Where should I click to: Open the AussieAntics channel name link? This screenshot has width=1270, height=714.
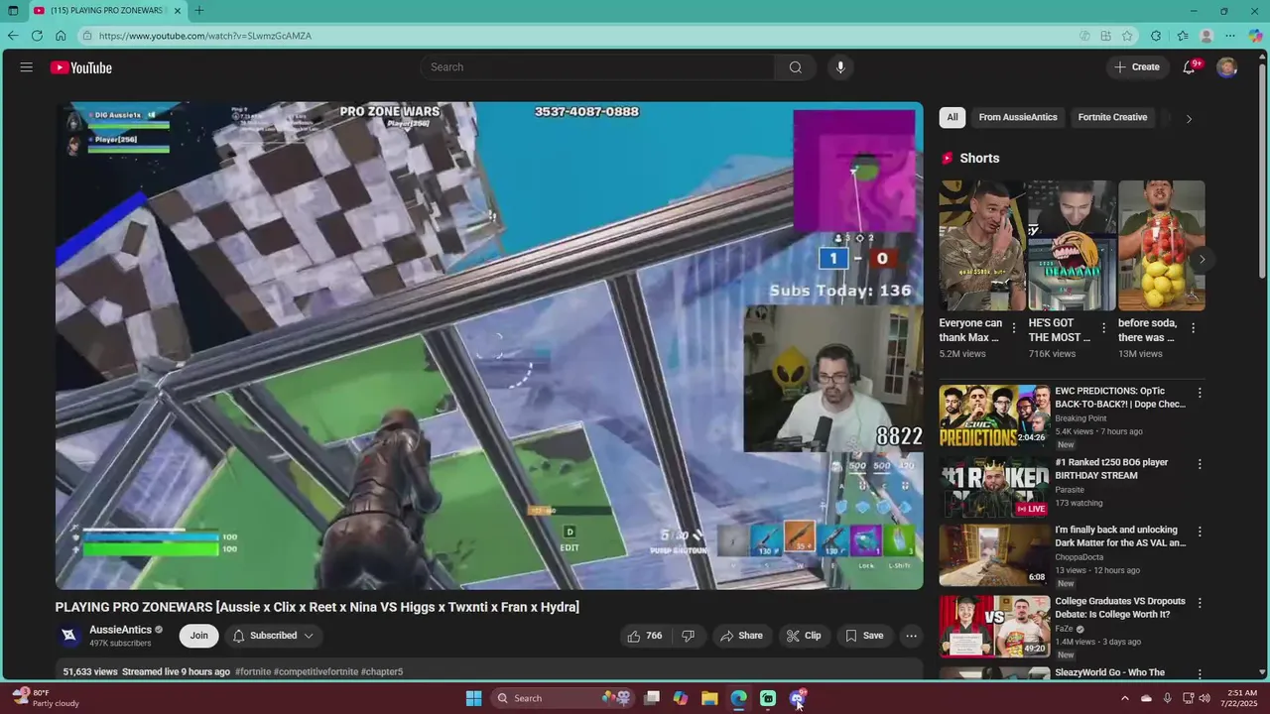[120, 630]
